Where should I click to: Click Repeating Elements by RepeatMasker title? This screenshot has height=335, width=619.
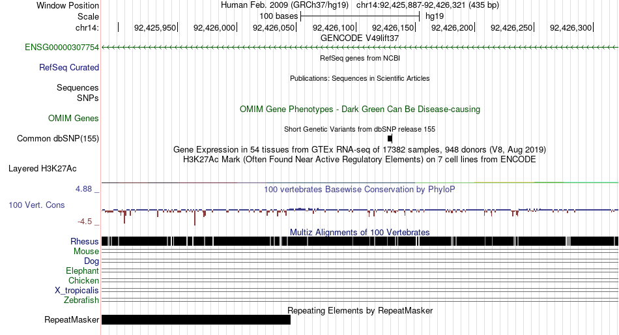360,310
